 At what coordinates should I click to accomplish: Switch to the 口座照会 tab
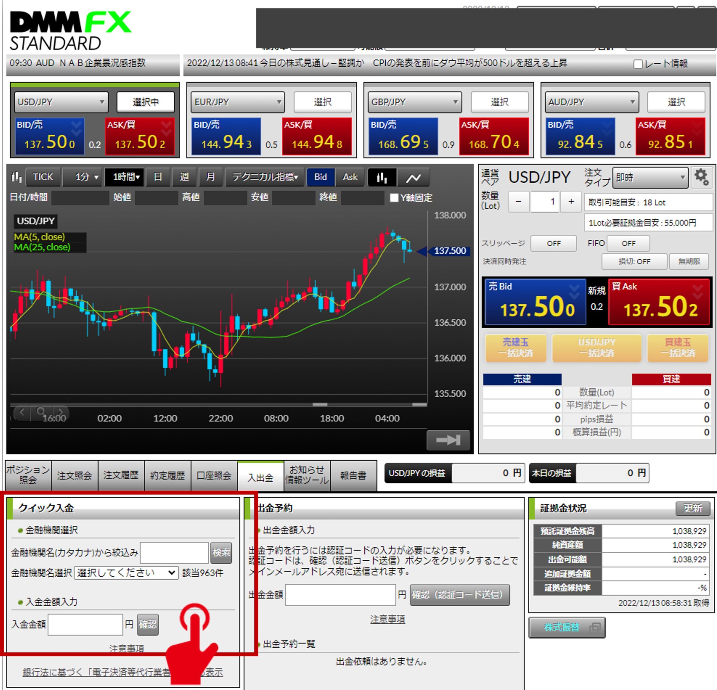pyautogui.click(x=214, y=475)
